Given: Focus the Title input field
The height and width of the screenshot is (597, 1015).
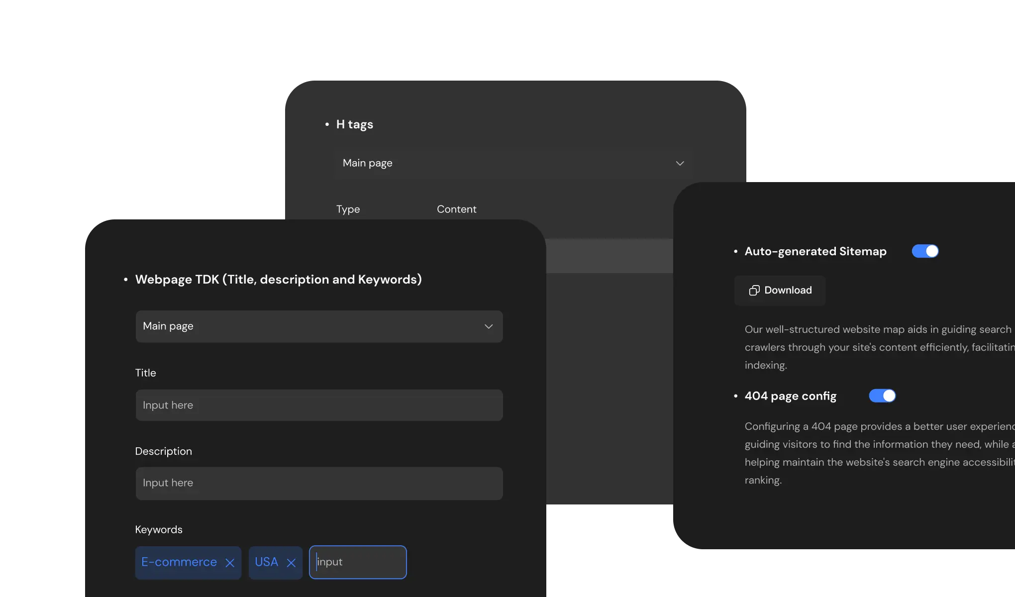Looking at the screenshot, I should tap(318, 405).
